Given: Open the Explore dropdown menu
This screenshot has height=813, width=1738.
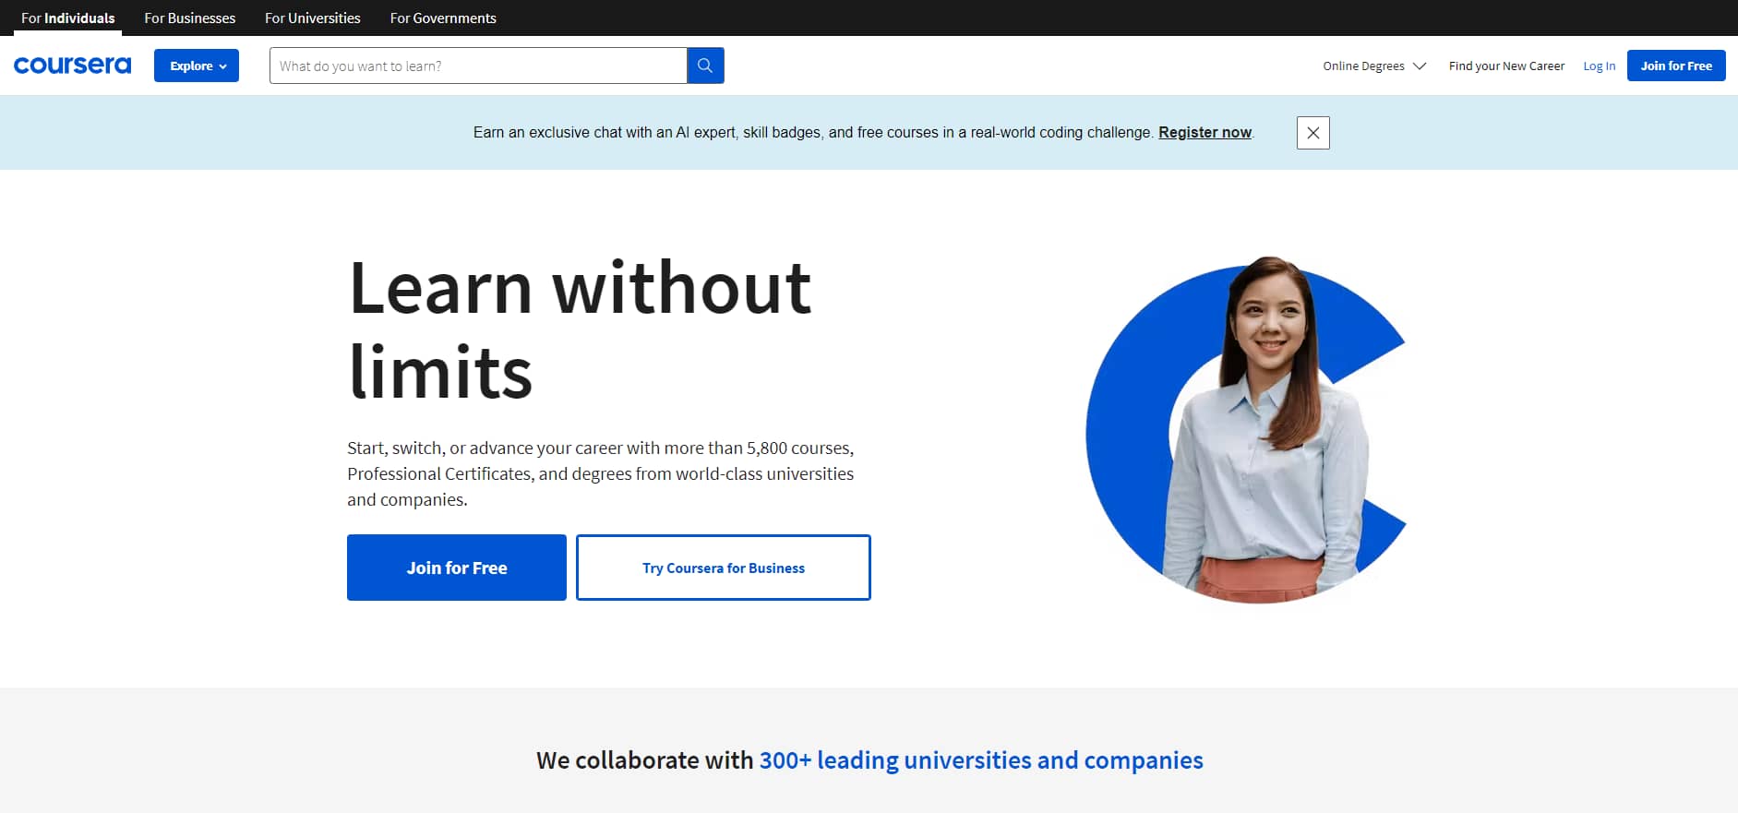Looking at the screenshot, I should pos(197,66).
